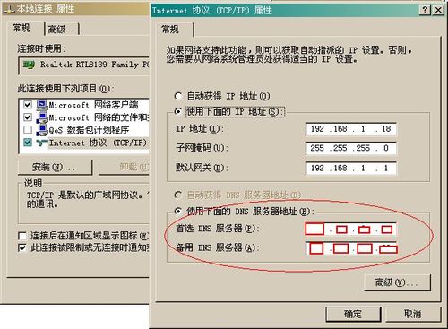Select QoS 数据包计划程序 list item text
The image size is (448, 329).
coord(89,130)
